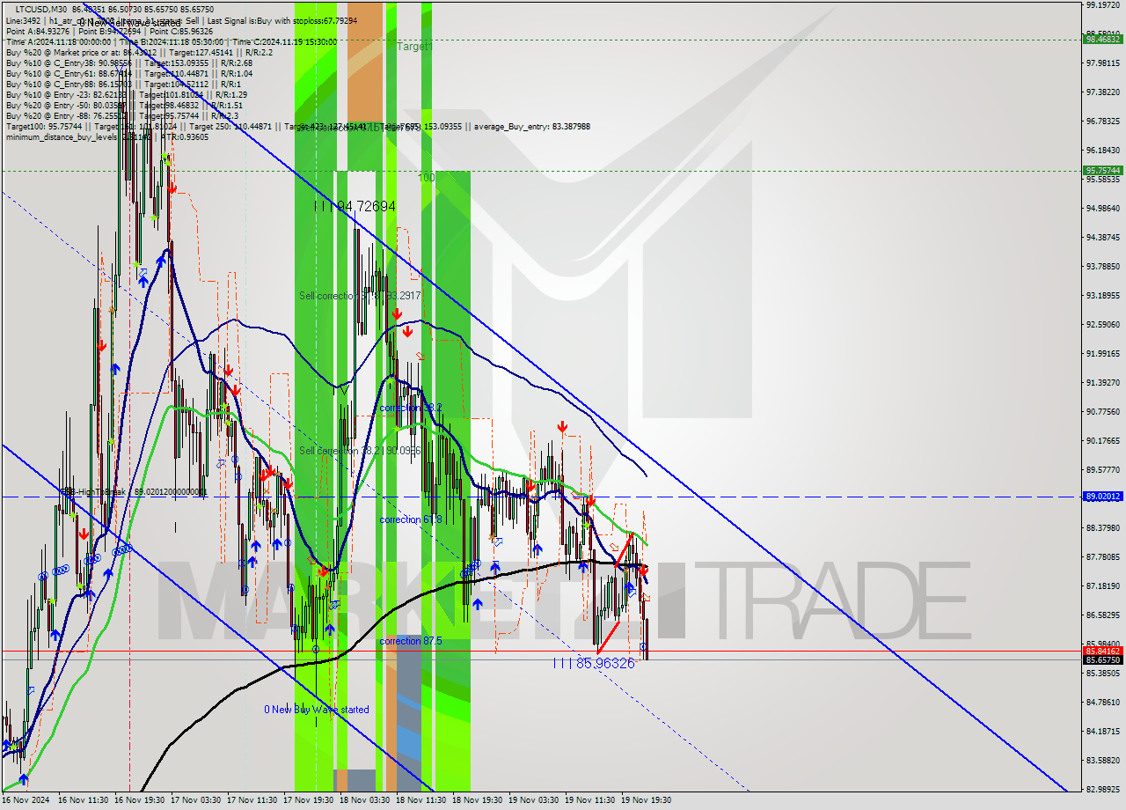Image resolution: width=1126 pixels, height=810 pixels.
Task: Click the black 85.65750 current price tag
Action: click(x=1103, y=659)
